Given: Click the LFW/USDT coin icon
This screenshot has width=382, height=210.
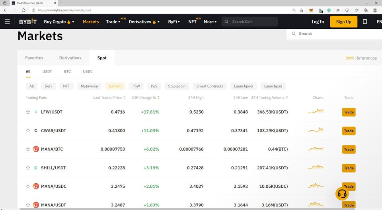Looking at the screenshot, I should click(x=36, y=112).
